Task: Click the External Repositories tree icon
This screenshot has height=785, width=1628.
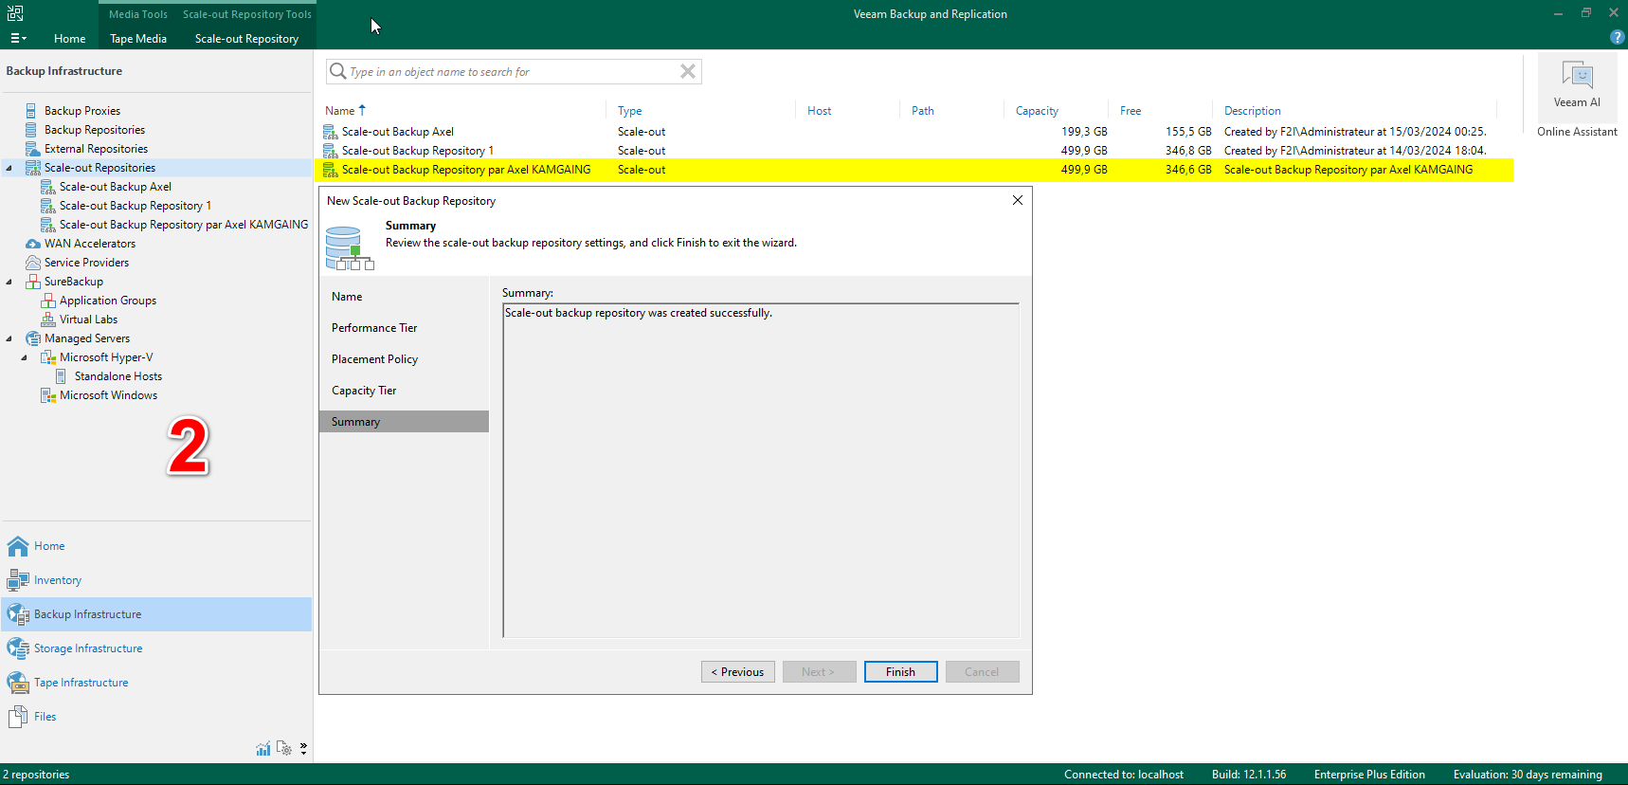Action: (x=32, y=149)
